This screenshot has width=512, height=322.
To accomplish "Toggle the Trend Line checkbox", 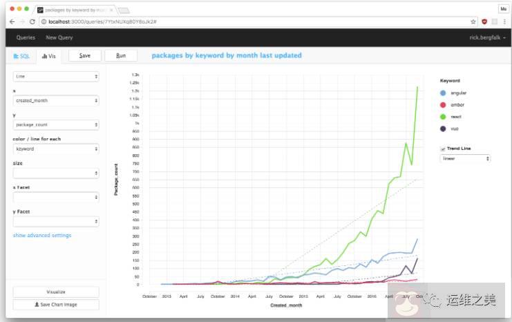I will click(x=443, y=149).
